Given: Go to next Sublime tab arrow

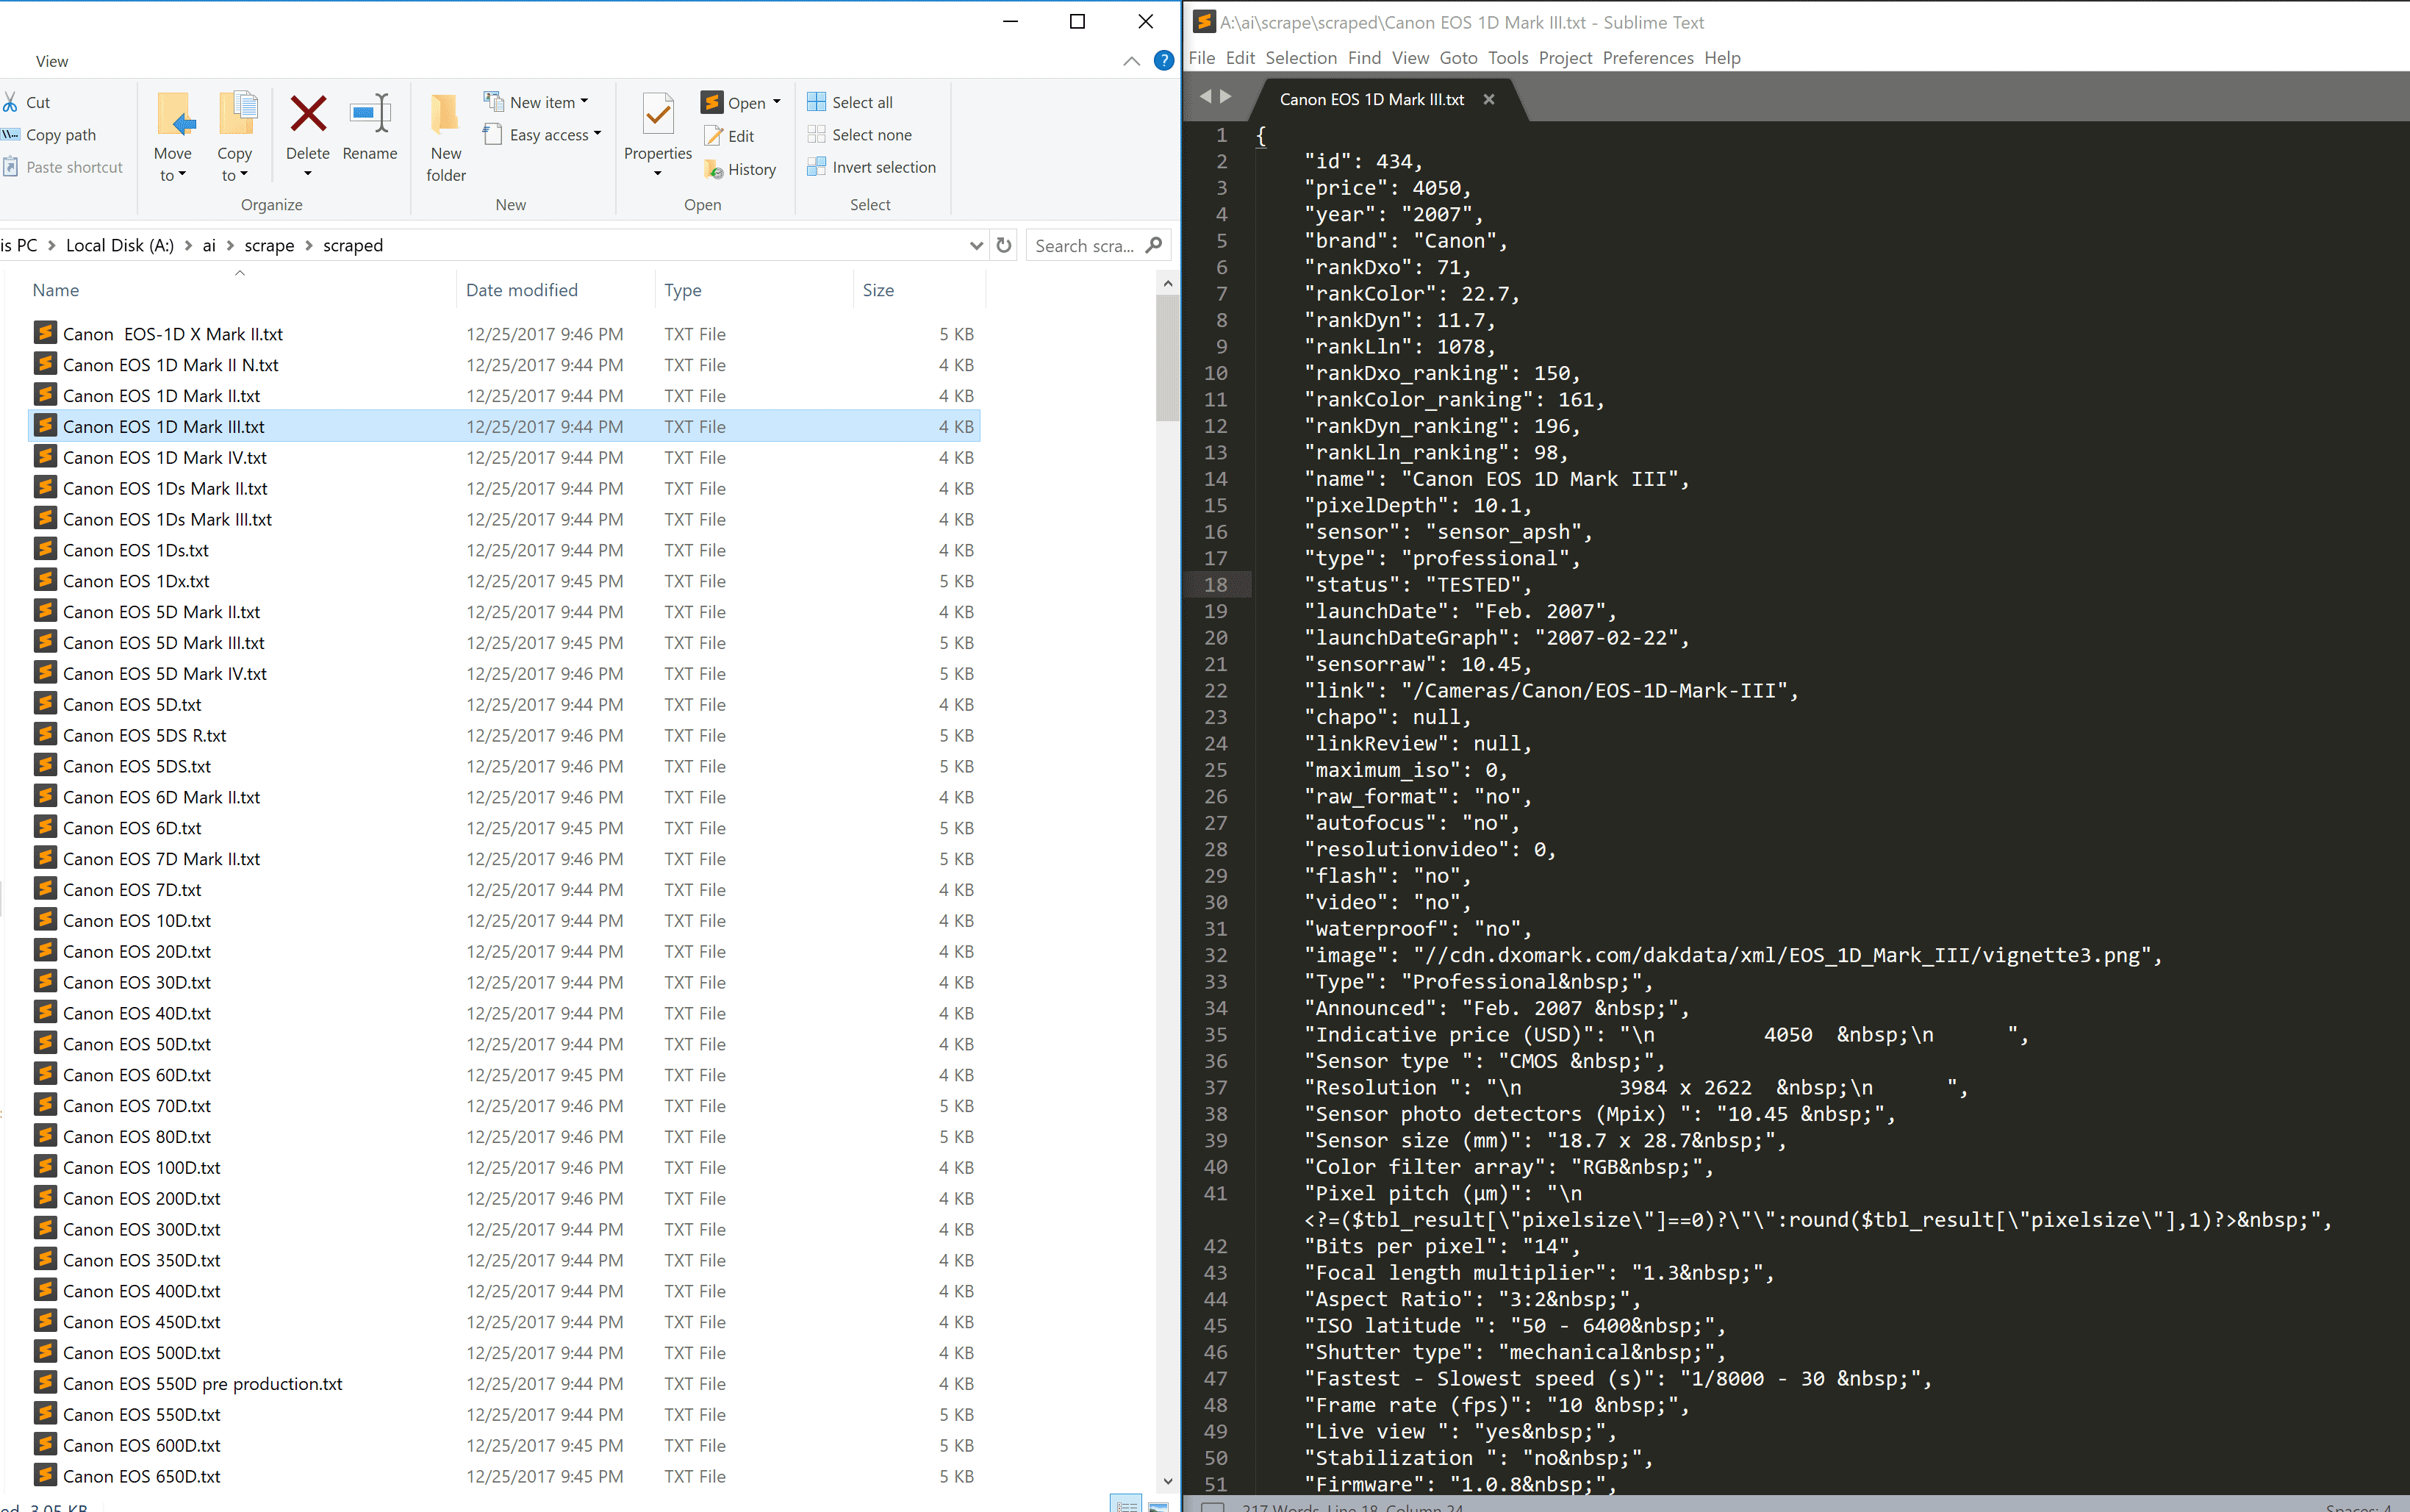Looking at the screenshot, I should pos(1227,97).
